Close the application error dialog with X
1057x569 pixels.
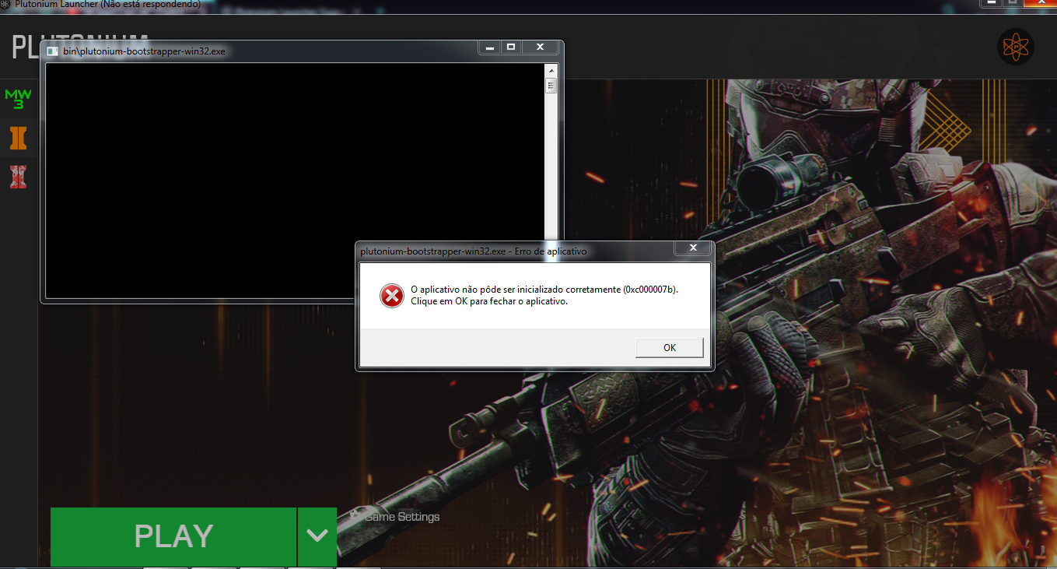[692, 249]
